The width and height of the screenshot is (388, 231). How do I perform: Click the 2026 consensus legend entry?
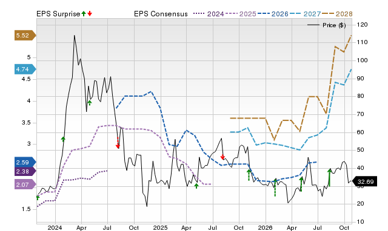pos(273,14)
